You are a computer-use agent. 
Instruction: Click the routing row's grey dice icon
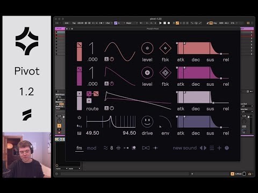tap(79, 94)
